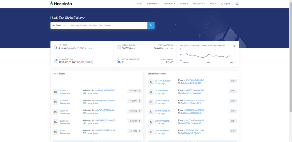
Task: Click the Latest Block document icon
Action: click(x=119, y=47)
